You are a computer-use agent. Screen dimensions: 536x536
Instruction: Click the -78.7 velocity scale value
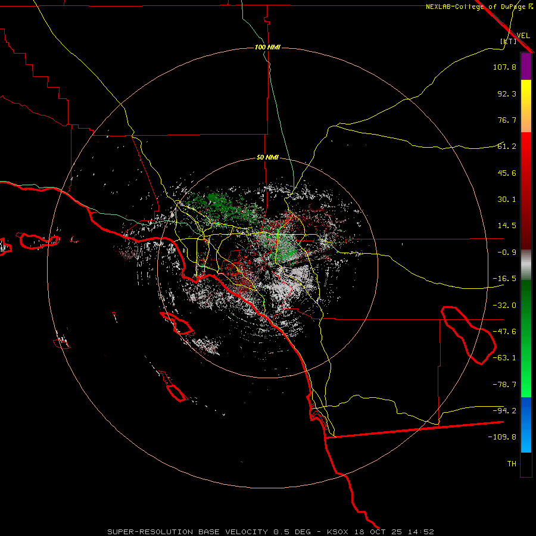[504, 385]
